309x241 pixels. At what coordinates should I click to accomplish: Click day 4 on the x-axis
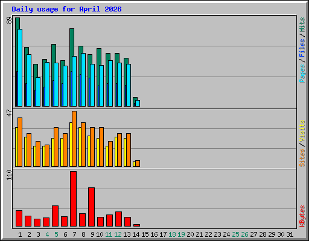tap(47, 234)
